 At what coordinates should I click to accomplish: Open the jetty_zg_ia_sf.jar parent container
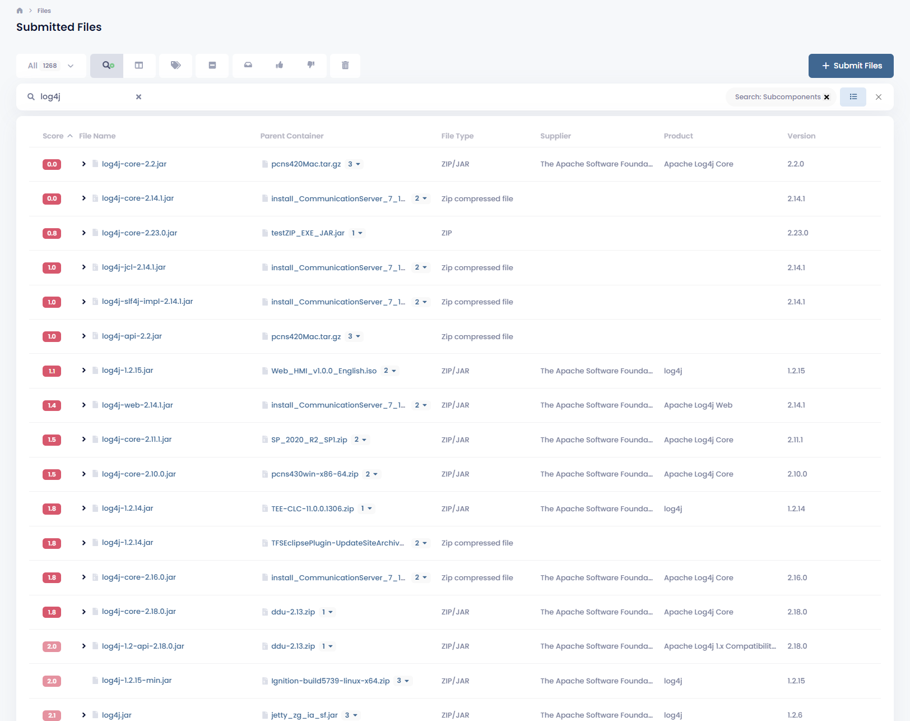[304, 715]
